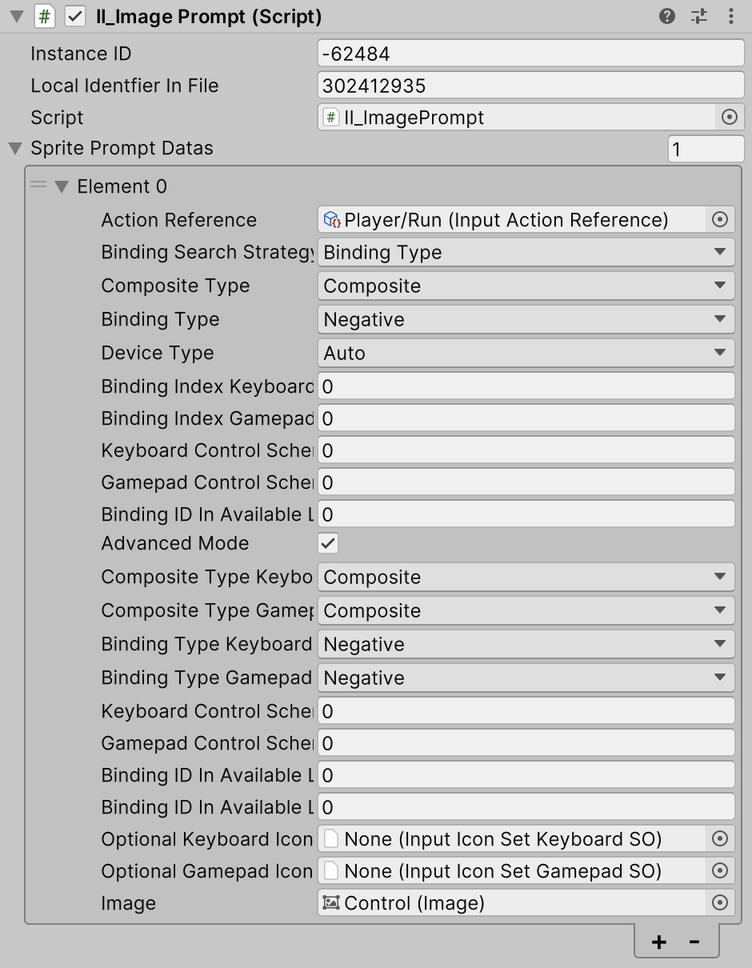Click the help icon on the component header
The width and height of the screenshot is (752, 968).
(666, 16)
